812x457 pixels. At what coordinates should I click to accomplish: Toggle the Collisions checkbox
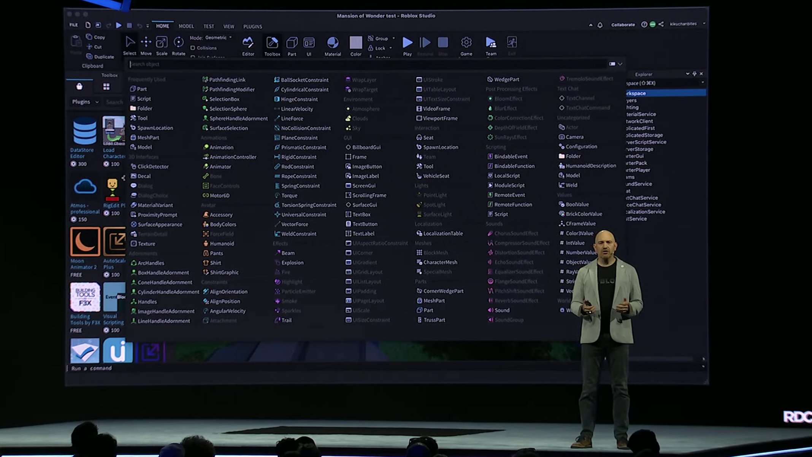tap(193, 48)
